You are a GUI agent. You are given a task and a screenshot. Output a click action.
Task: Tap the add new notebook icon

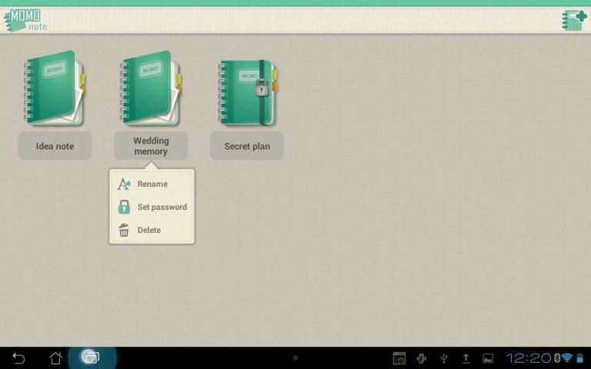[574, 19]
